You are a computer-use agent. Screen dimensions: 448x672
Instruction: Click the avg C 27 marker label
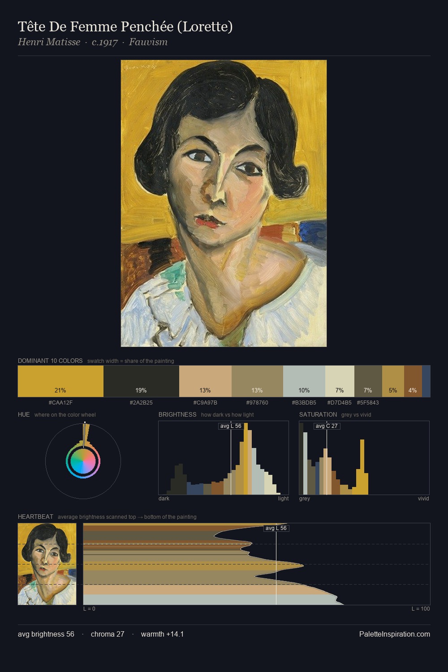click(x=327, y=426)
